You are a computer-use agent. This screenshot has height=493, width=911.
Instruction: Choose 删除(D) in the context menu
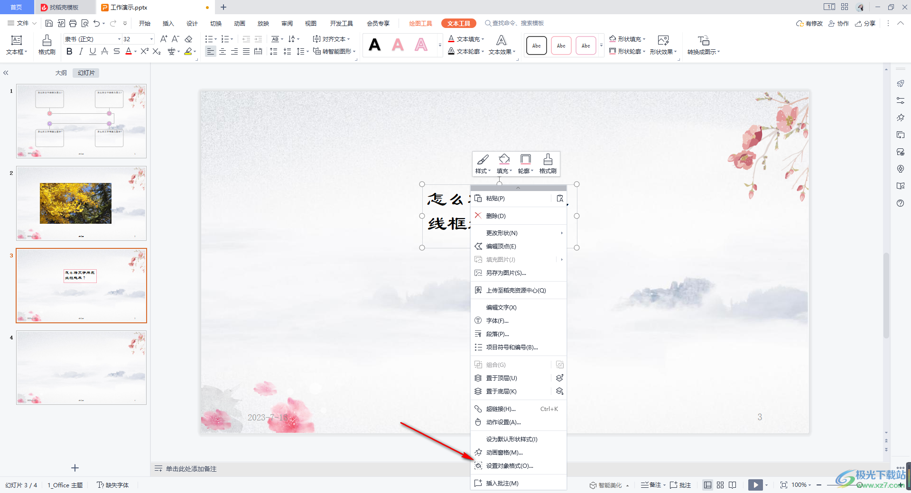[x=518, y=216]
